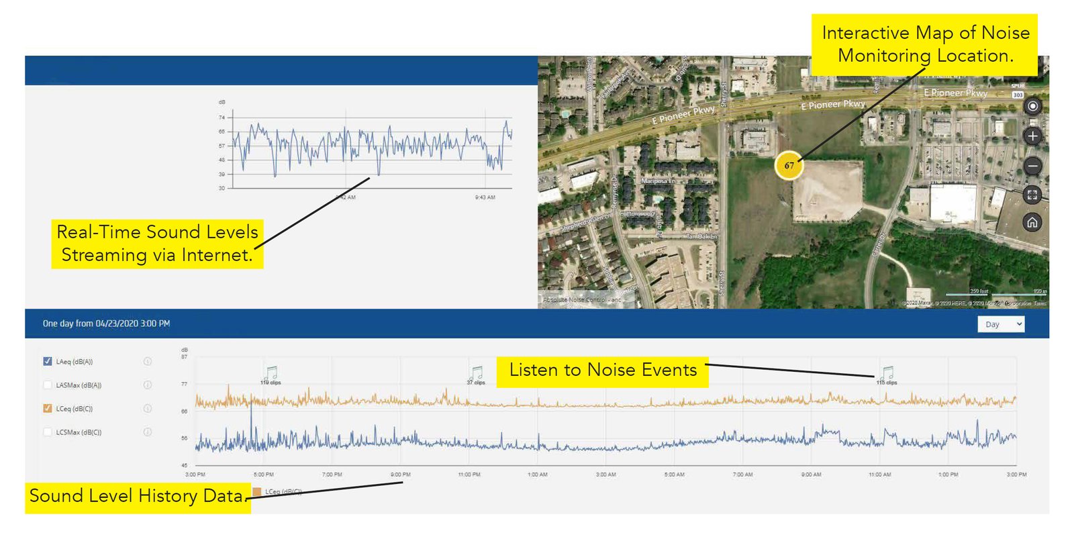Open the 37 clips noise event icon
Viewport: 1074px width, 539px height.
[x=477, y=373]
